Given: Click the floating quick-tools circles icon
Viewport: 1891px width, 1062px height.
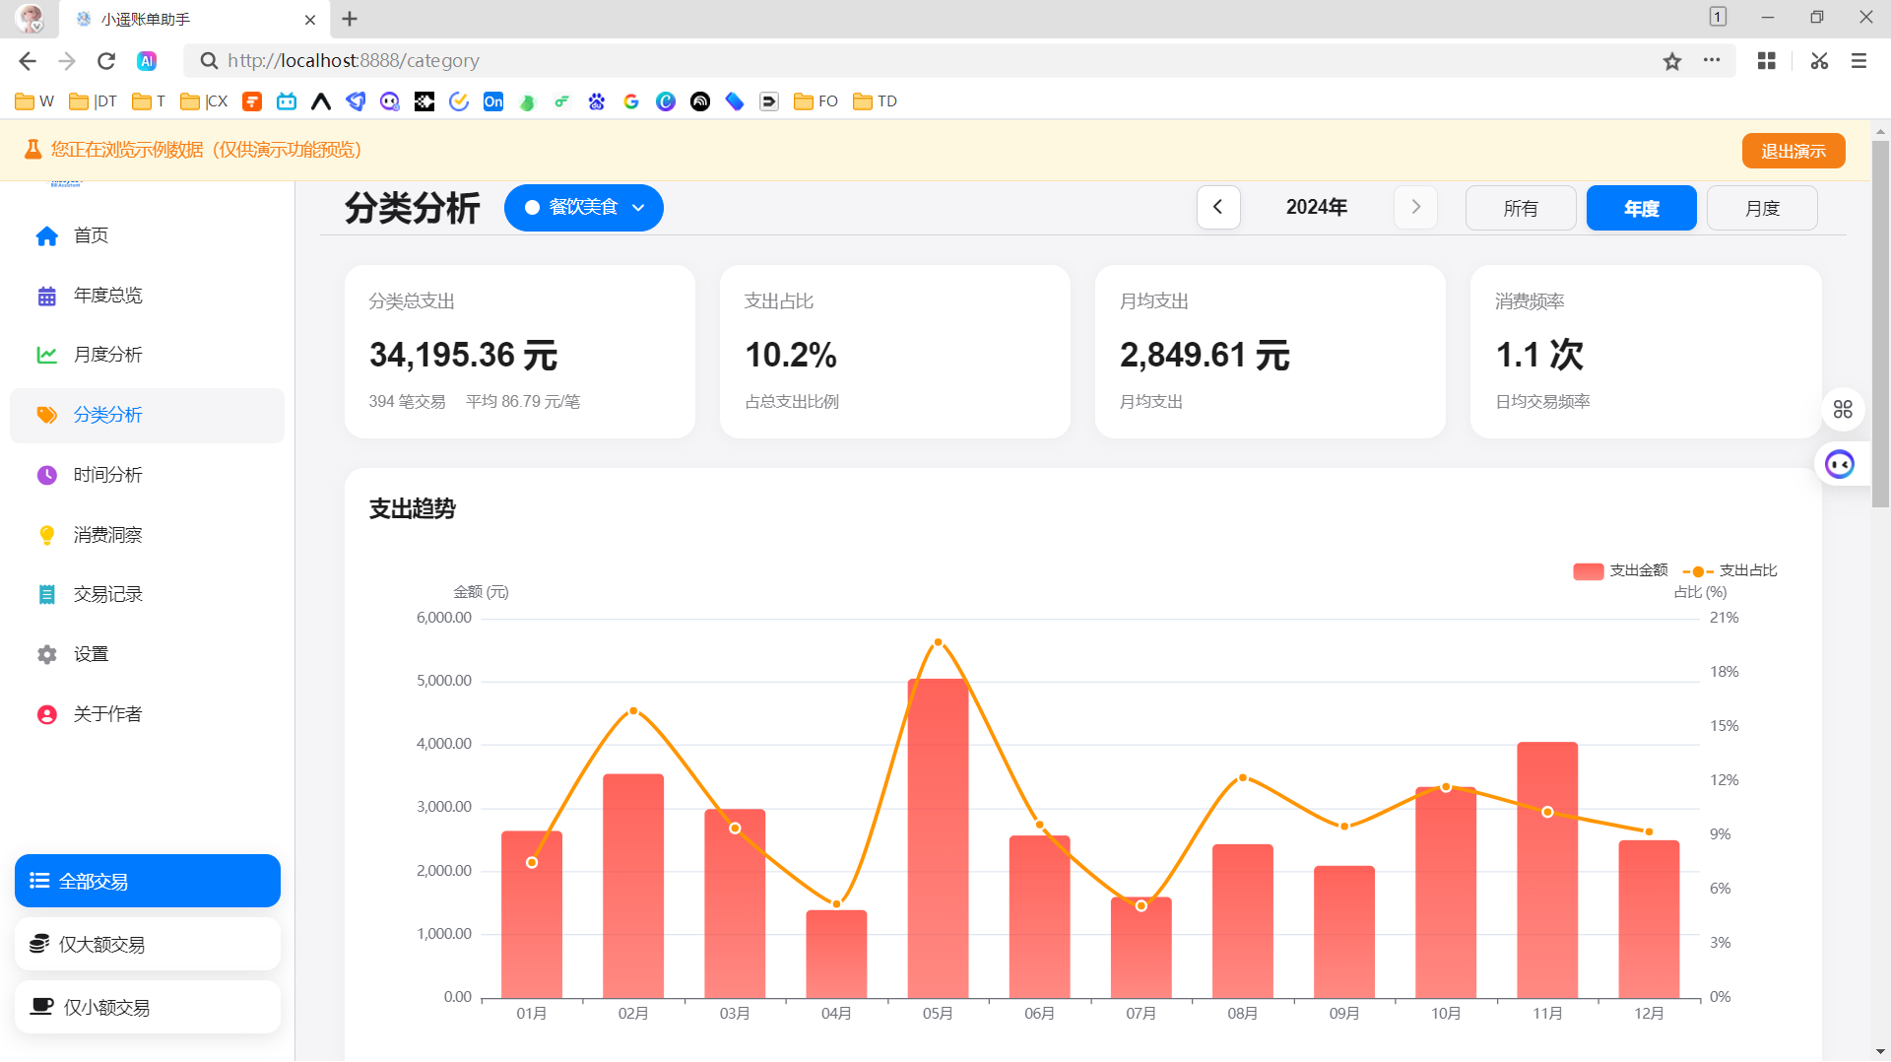Looking at the screenshot, I should tap(1843, 410).
